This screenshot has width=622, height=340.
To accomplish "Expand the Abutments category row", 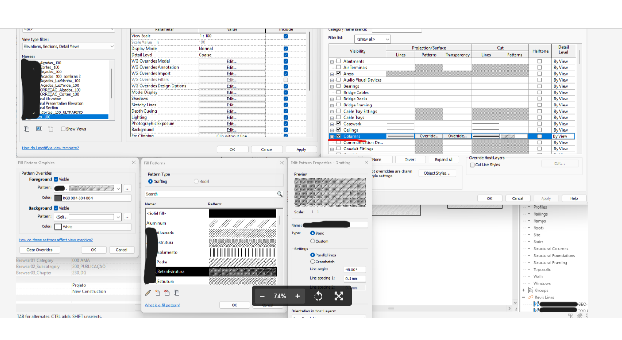I will (331, 61).
